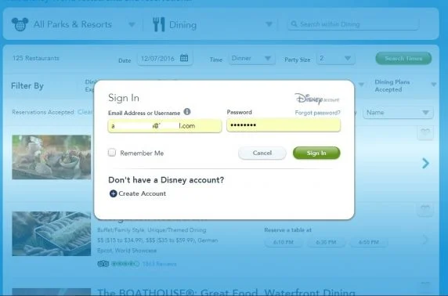Image resolution: width=448 pixels, height=296 pixels.
Task: Click the BOATHOUSE restaurant title
Action: click(226, 292)
